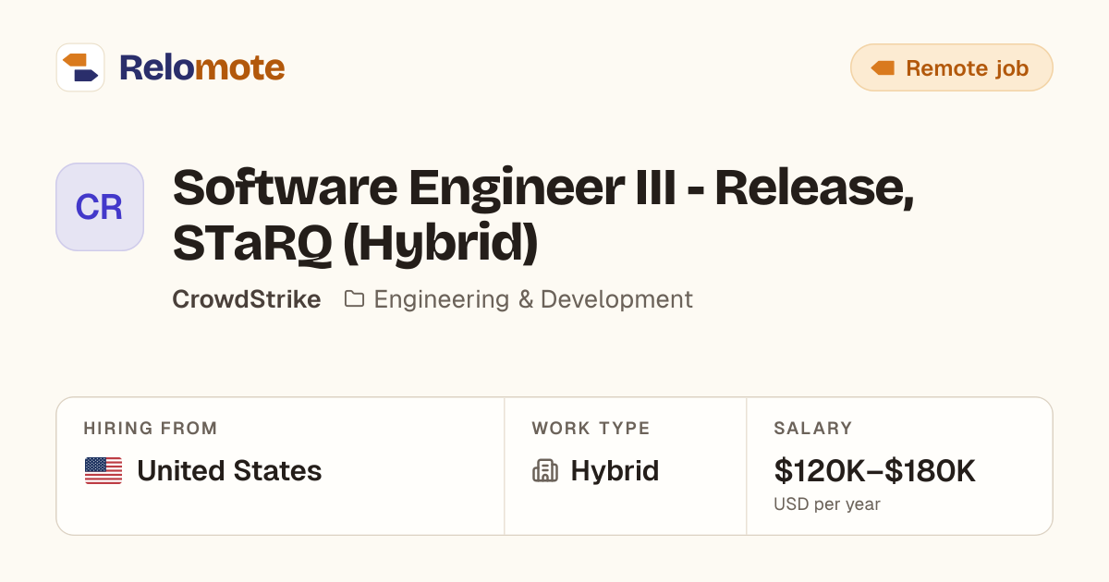
Task: Click the building icon next to Hybrid
Action: click(x=545, y=471)
